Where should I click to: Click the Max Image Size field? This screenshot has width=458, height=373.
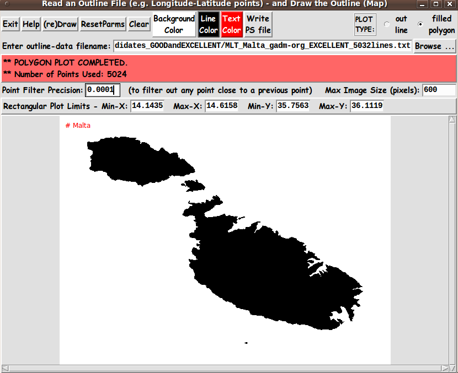tap(439, 90)
